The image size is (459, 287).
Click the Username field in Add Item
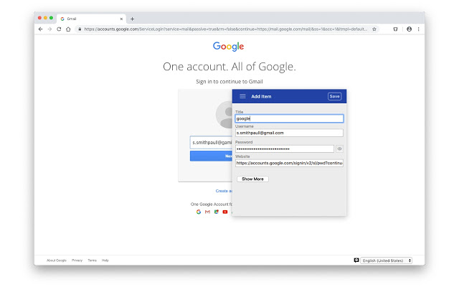coord(289,133)
